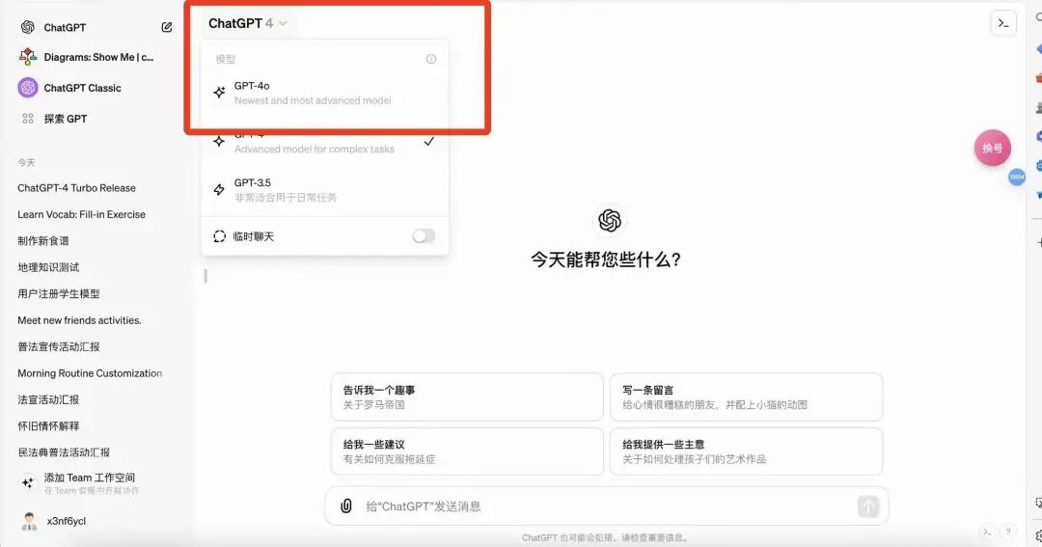Open chat 地理知识测试
The width and height of the screenshot is (1042, 547).
48,267
